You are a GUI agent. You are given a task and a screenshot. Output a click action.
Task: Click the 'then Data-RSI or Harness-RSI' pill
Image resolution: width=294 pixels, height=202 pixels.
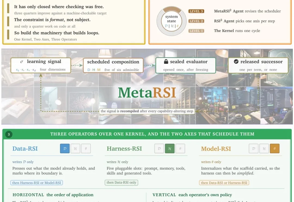point(224,183)
